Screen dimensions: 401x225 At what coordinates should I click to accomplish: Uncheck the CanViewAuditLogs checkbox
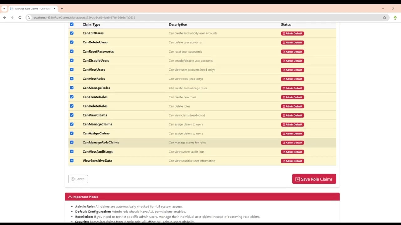[72, 151]
